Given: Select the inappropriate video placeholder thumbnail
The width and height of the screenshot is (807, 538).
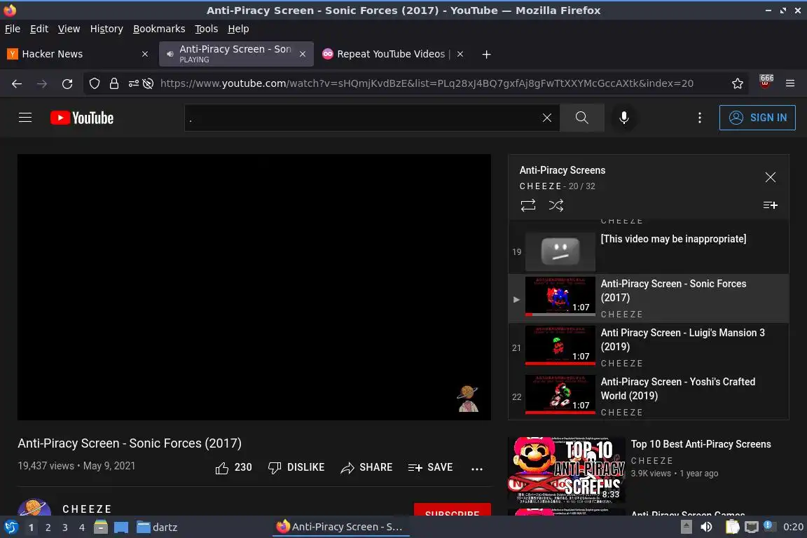Looking at the screenshot, I should pyautogui.click(x=560, y=251).
